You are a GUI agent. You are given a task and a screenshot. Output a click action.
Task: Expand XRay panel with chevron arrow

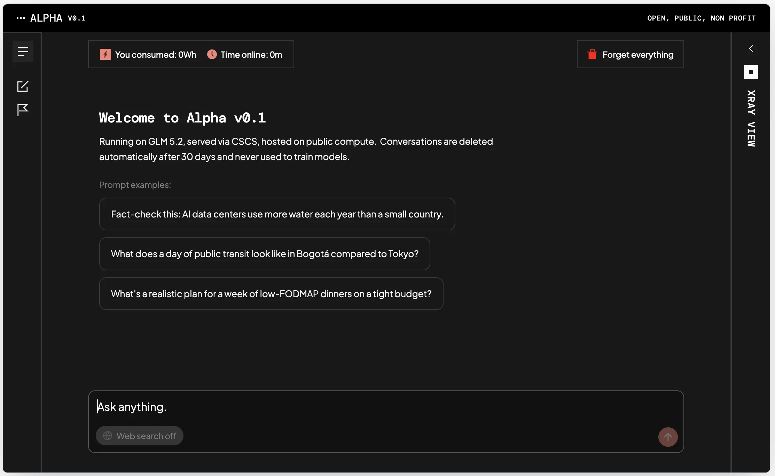tap(751, 48)
